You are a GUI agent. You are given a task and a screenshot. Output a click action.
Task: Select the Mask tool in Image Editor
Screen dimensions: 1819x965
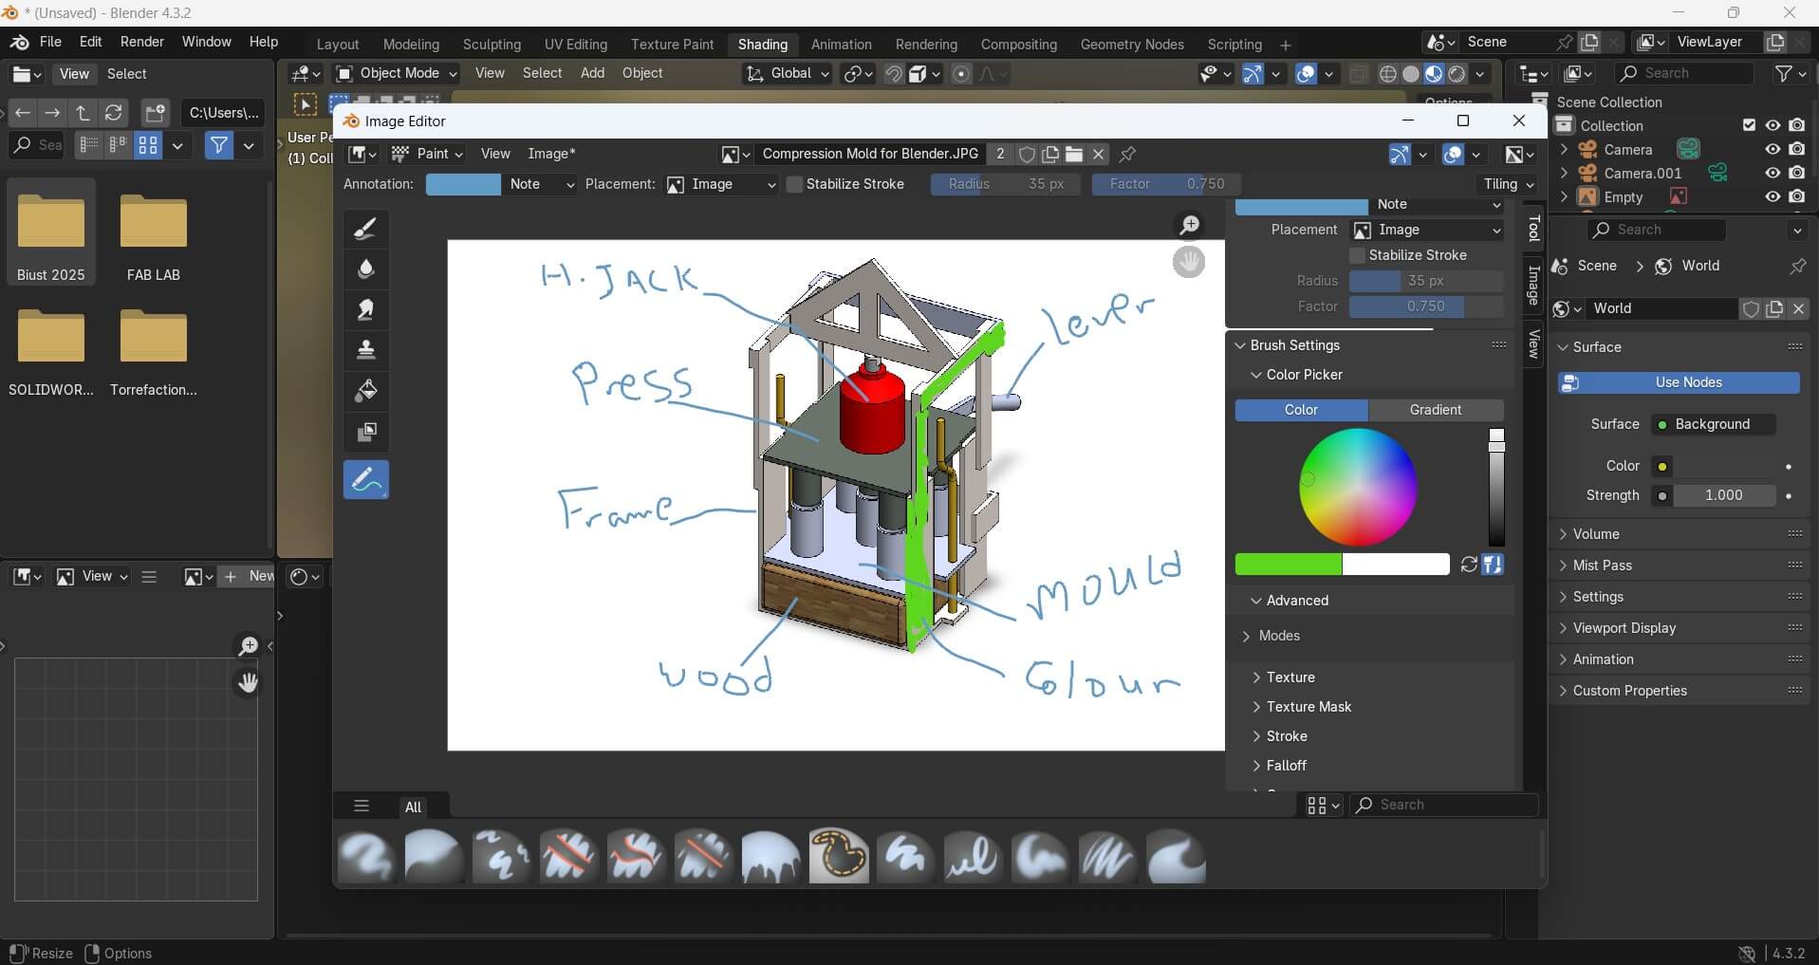click(x=365, y=432)
